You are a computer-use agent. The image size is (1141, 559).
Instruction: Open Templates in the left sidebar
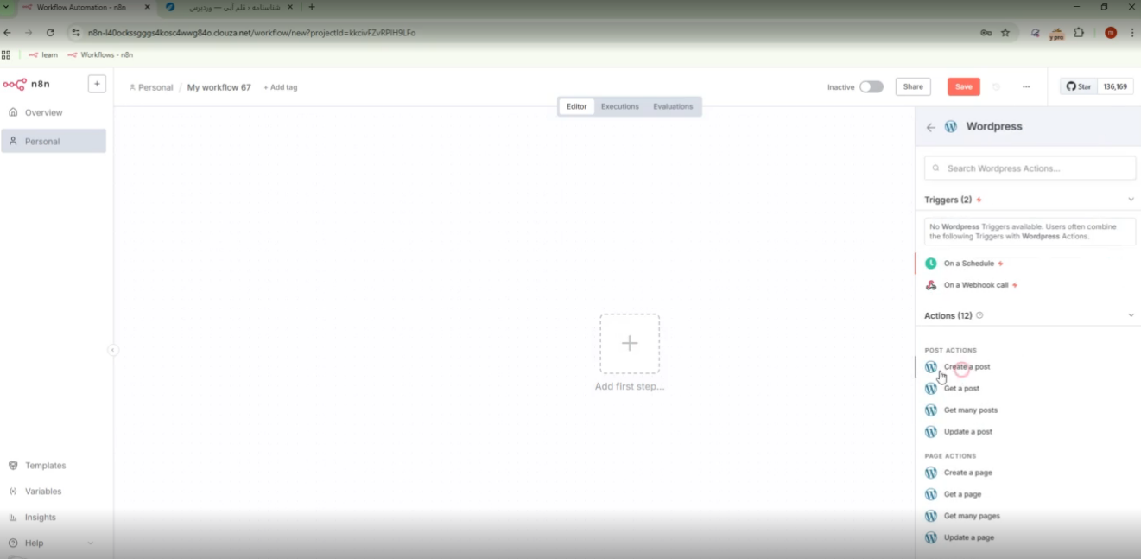tap(45, 466)
